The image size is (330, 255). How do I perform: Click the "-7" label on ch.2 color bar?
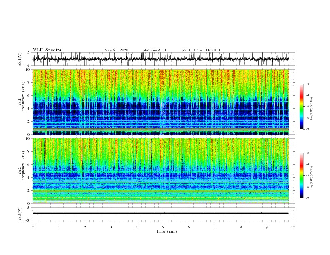pos(307,198)
